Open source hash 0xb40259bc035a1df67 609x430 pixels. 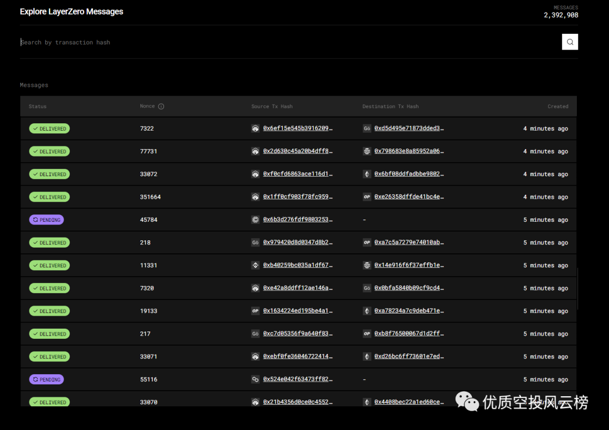(298, 265)
